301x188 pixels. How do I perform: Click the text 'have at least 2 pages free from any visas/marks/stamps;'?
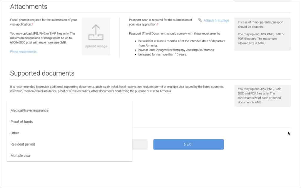pos(176,50)
